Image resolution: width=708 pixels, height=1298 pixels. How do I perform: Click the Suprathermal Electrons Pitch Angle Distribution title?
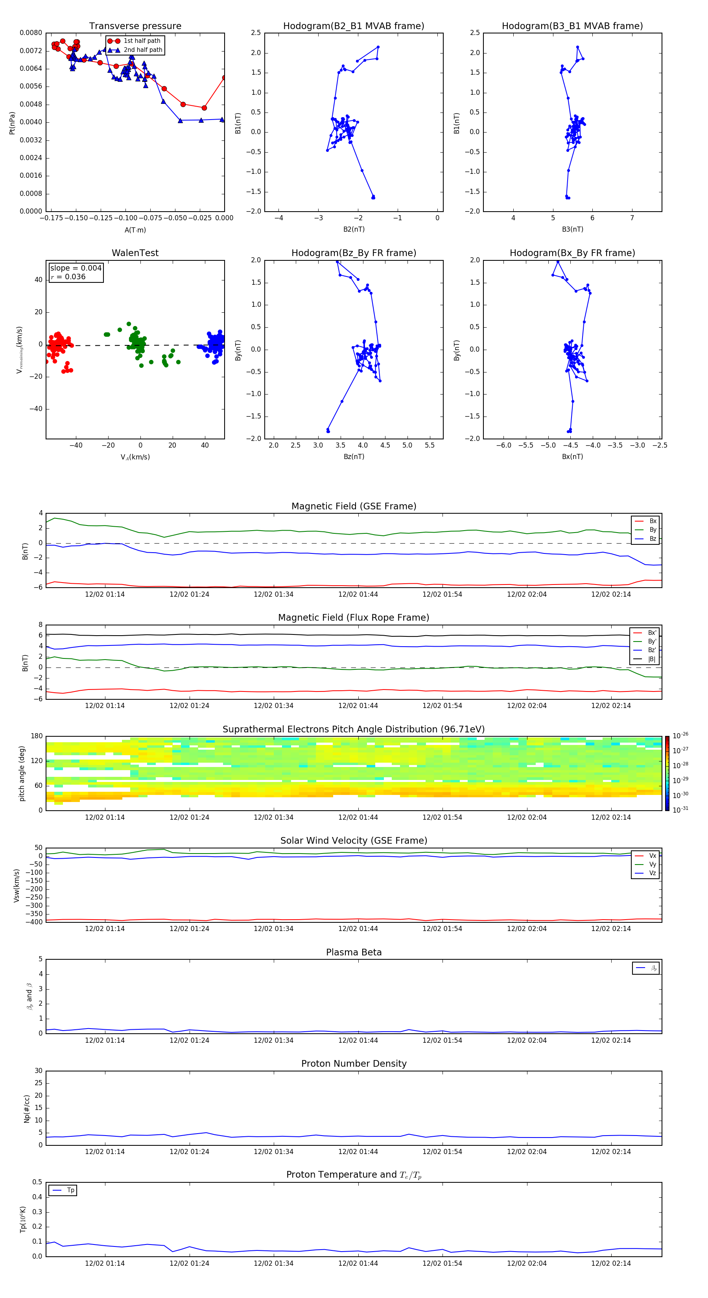pos(354,729)
